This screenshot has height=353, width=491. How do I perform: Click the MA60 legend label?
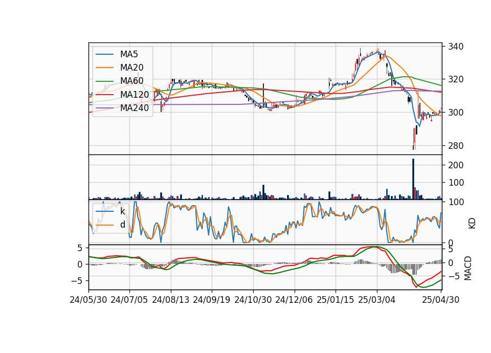click(131, 81)
